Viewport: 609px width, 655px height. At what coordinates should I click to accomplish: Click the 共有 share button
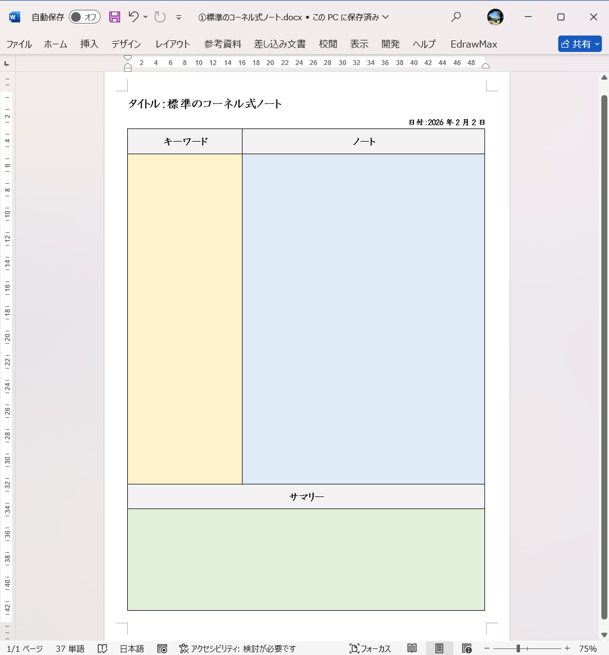coord(580,44)
